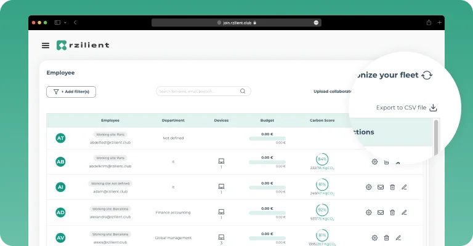Viewport: 473px width, 246px height.
Task: Click alexis@rzilient.club email
Action: pyautogui.click(x=110, y=242)
